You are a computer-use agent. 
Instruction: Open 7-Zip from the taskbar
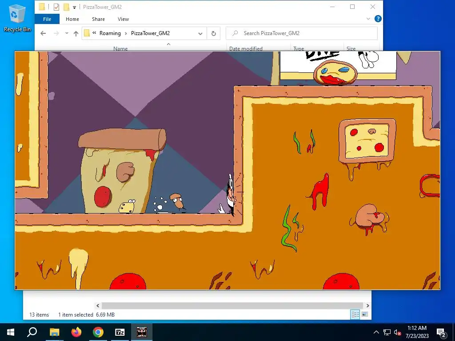click(120, 332)
